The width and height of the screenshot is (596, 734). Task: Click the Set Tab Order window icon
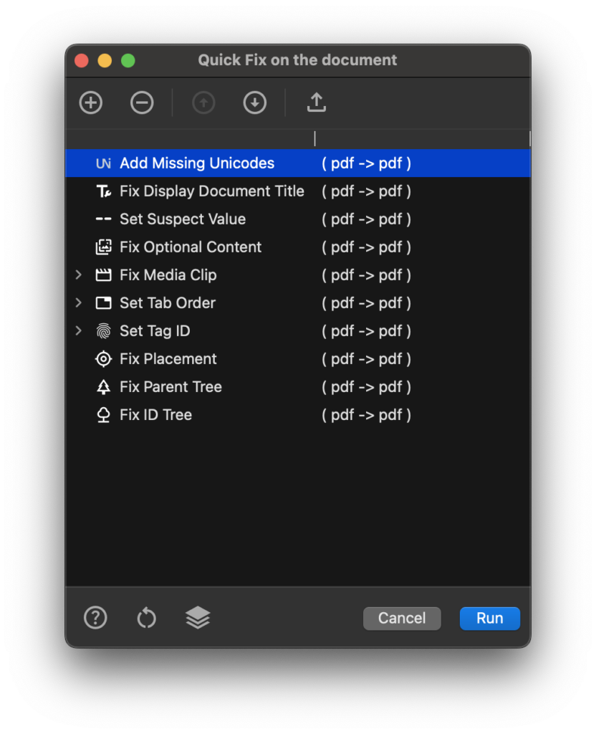(x=103, y=303)
